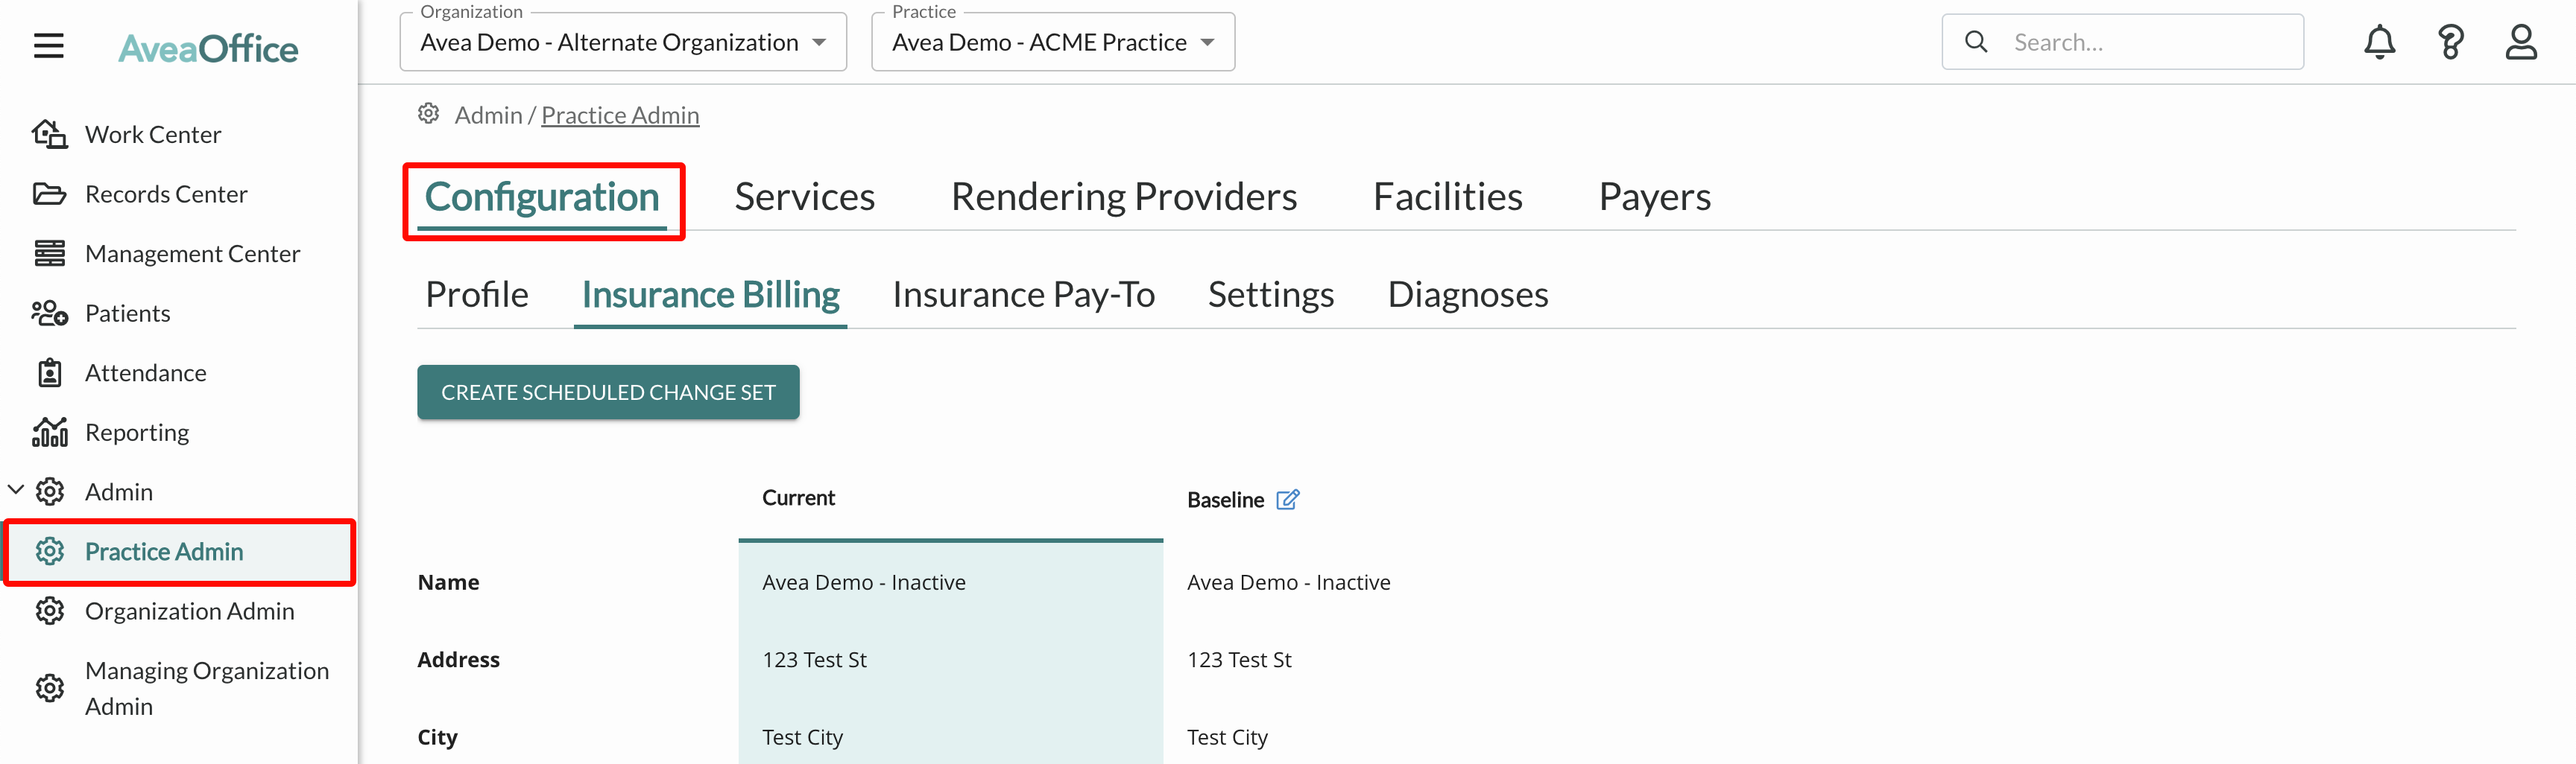Open the user account profile icon
Image resolution: width=2576 pixels, height=764 pixels.
(x=2521, y=42)
